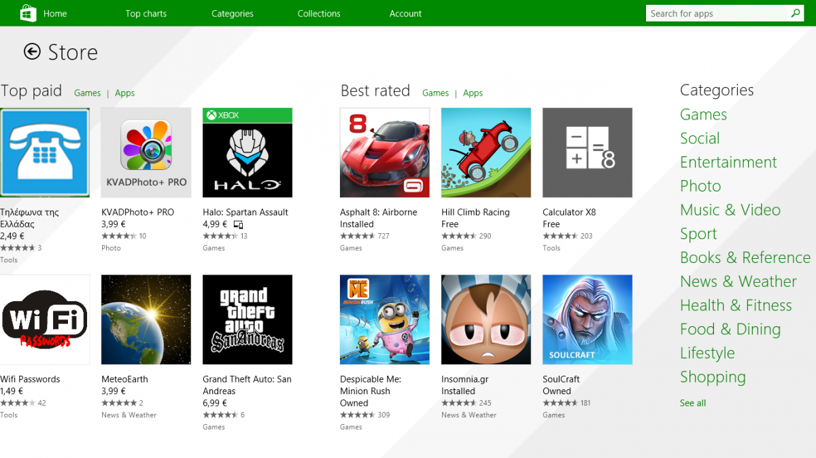
Task: Click the MeteoEarth title text
Action: pos(124,379)
